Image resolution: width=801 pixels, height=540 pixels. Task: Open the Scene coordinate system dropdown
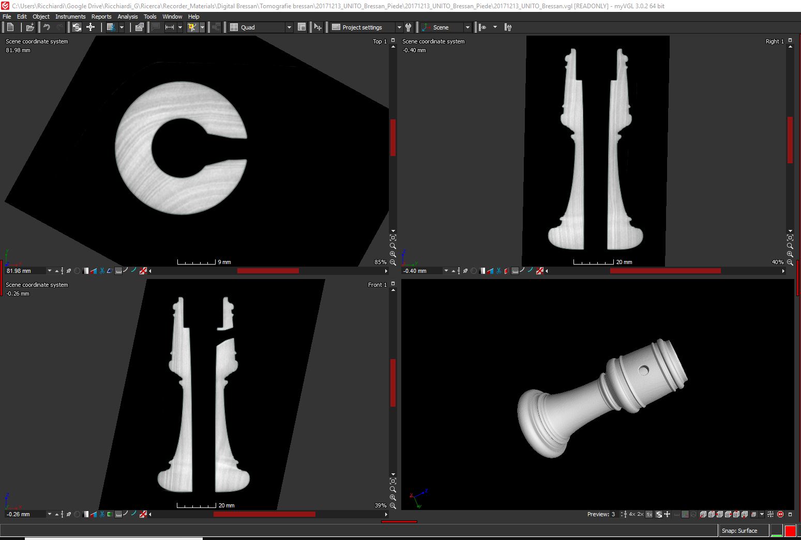click(467, 27)
